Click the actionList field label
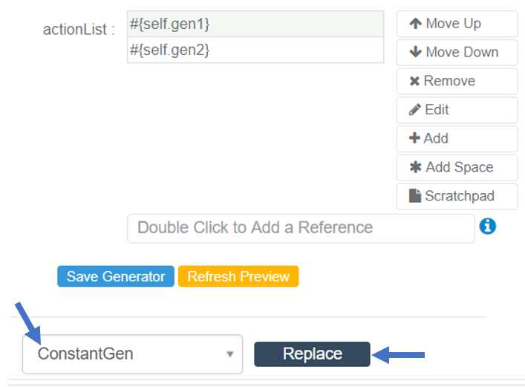Screen dimensions: 525x387 tap(79, 30)
